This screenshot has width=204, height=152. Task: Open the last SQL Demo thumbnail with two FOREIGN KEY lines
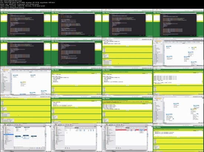pyautogui.click(x=178, y=138)
